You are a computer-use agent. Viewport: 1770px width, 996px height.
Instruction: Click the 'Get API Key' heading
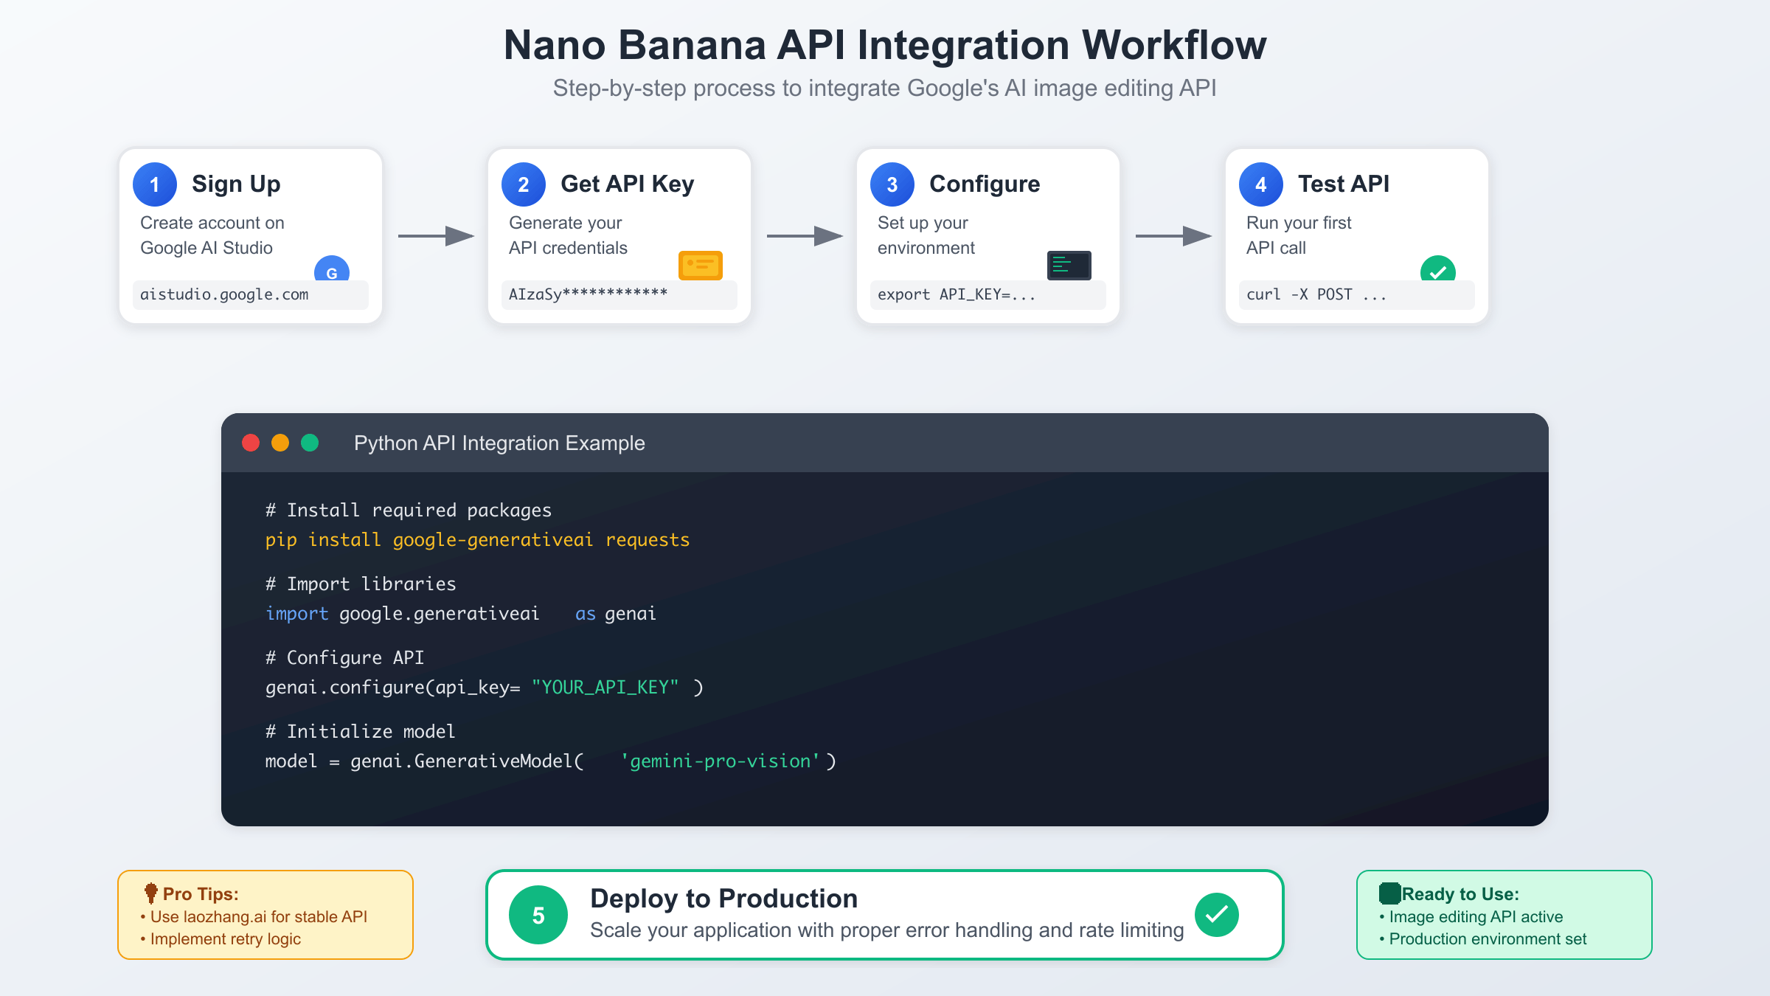click(628, 184)
